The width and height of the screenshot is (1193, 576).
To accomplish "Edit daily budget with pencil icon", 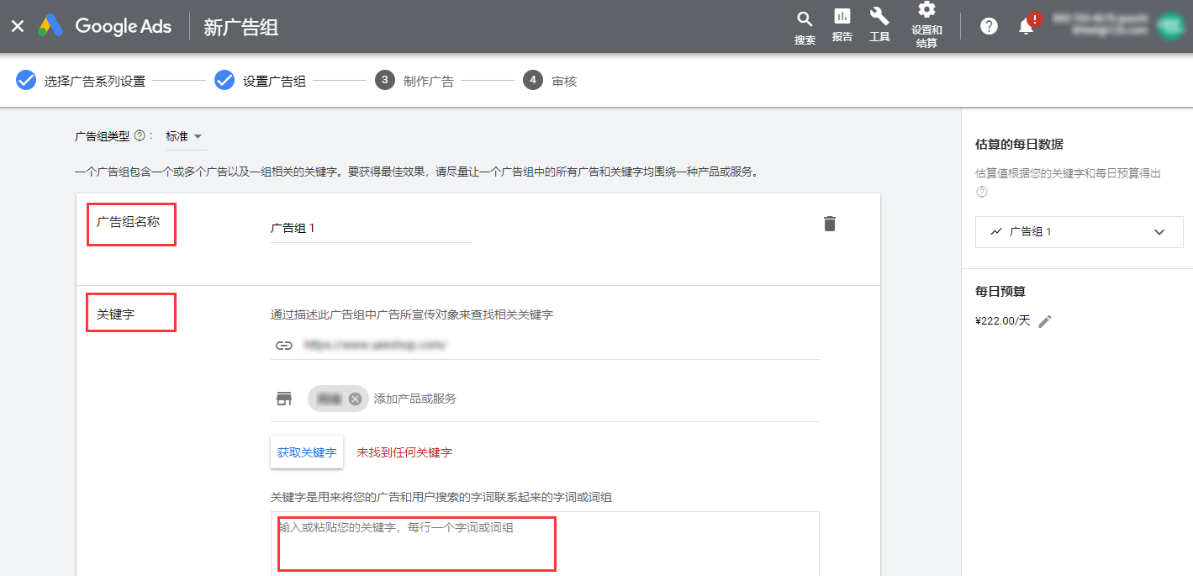I will [1045, 321].
